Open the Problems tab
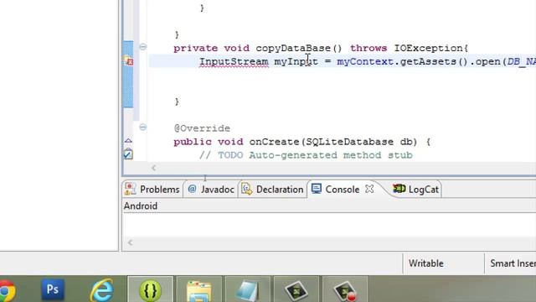The width and height of the screenshot is (536, 302). click(152, 190)
